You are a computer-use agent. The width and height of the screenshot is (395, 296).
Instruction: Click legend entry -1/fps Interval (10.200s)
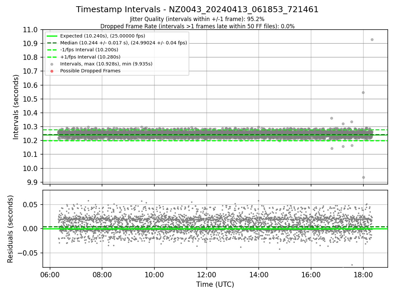89,50
